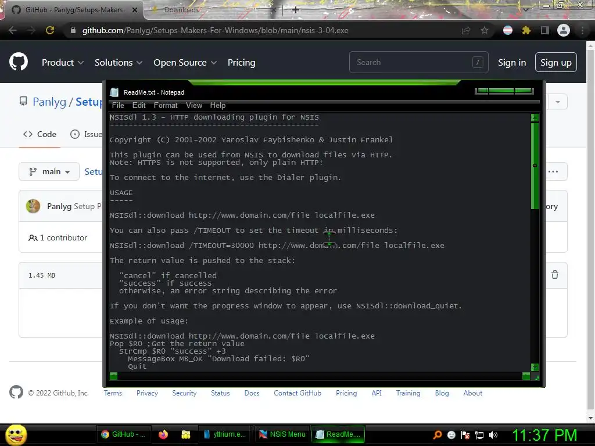Screen dimensions: 595x446
Task: Click the Notepad vertical scrollbar thumb
Action: [535, 166]
